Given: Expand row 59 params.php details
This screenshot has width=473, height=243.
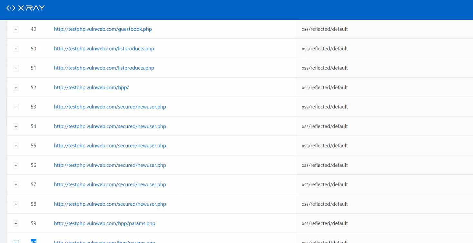Looking at the screenshot, I should 16,224.
